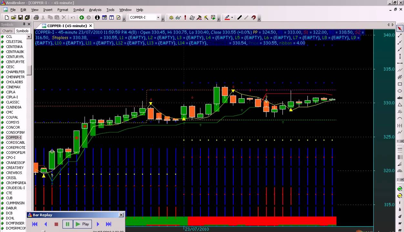Click the Save floppy disk icon
The image size is (404, 232).
tap(20, 17)
